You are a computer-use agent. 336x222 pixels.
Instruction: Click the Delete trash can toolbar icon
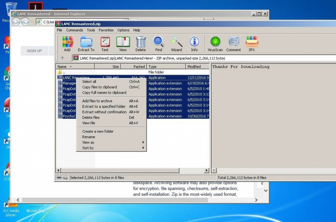[141, 44]
